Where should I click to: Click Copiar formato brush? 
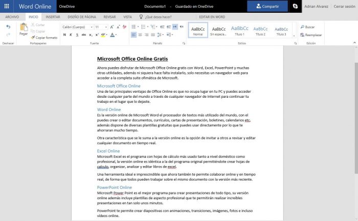click(x=44, y=38)
